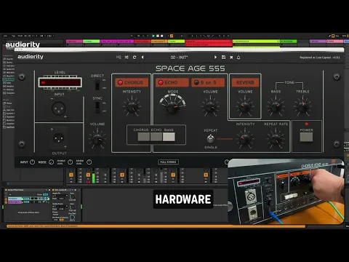Click the REVERB LEVEL trim knob
This screenshot has width=349, height=262.
point(89,162)
